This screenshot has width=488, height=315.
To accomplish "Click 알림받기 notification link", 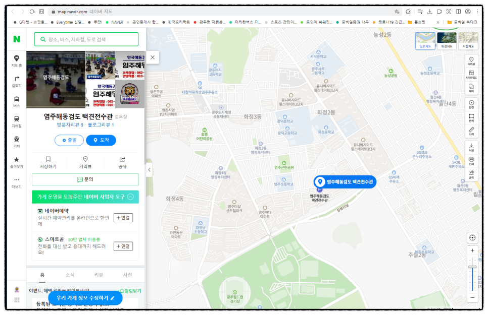I will point(130,291).
